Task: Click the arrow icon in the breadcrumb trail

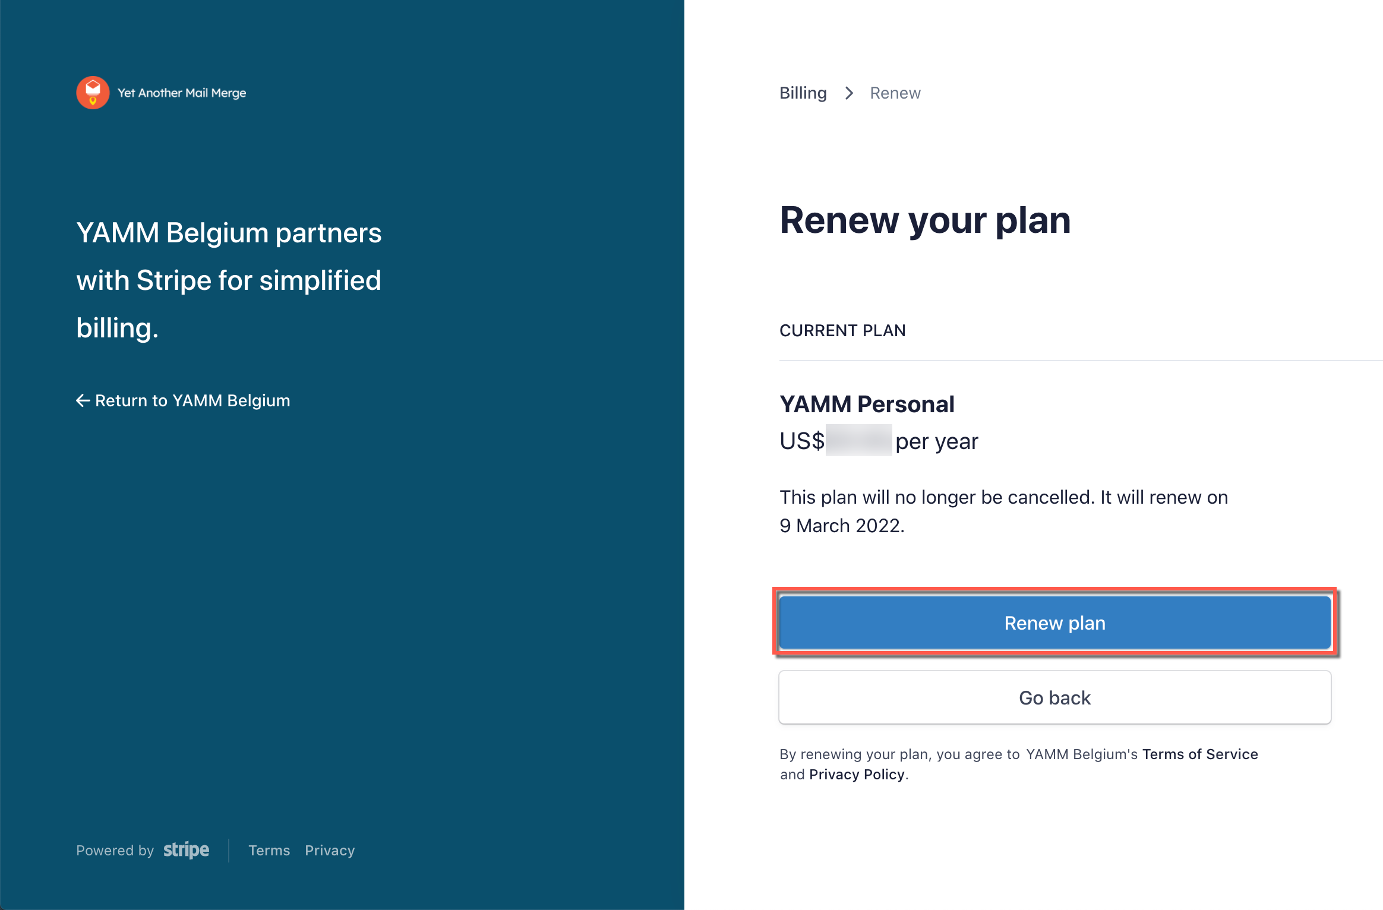Action: point(849,93)
